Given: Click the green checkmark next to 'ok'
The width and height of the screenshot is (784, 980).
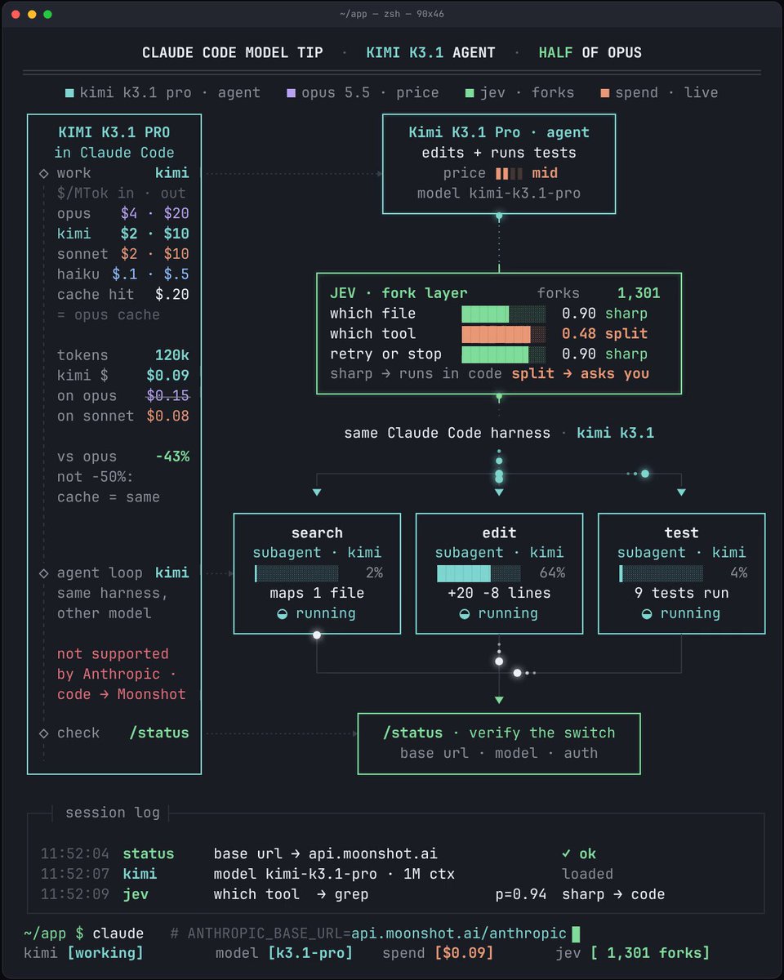Looking at the screenshot, I should point(566,853).
